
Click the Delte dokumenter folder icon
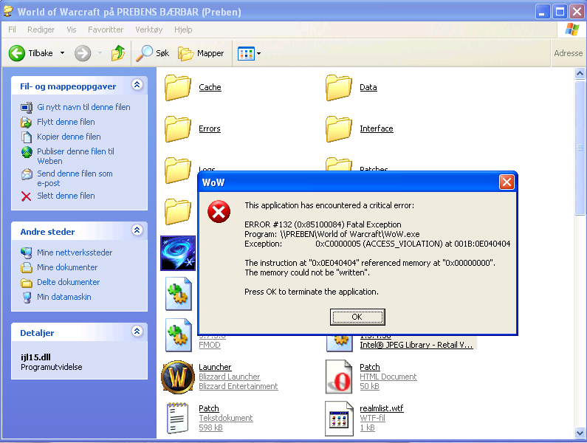point(26,283)
